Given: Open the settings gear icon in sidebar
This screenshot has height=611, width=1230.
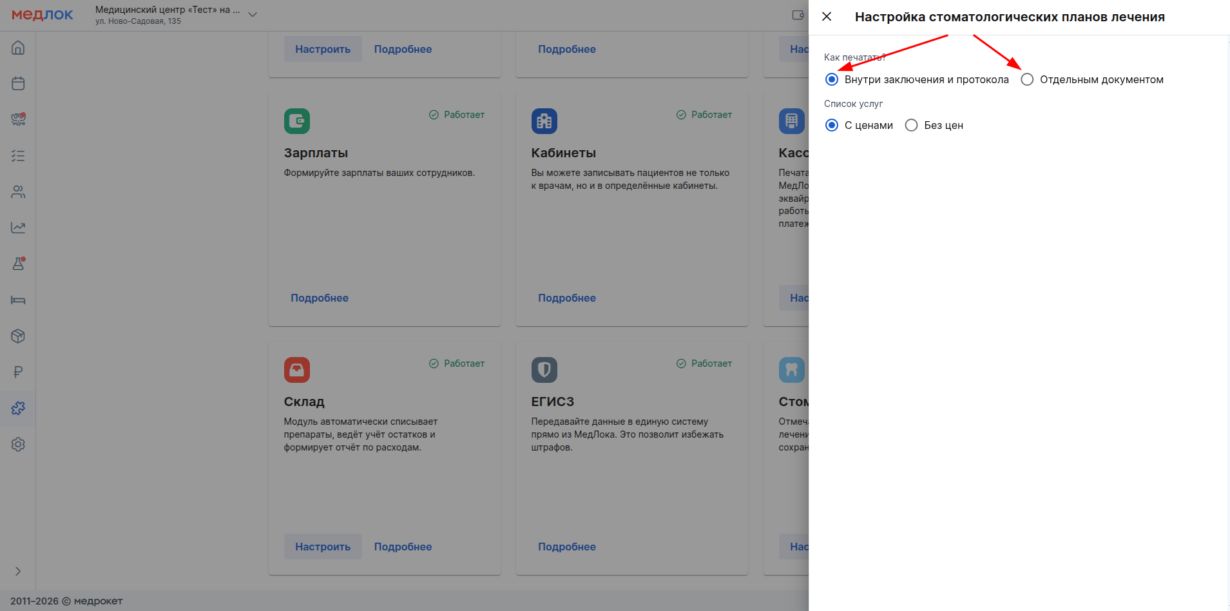Looking at the screenshot, I should (18, 445).
